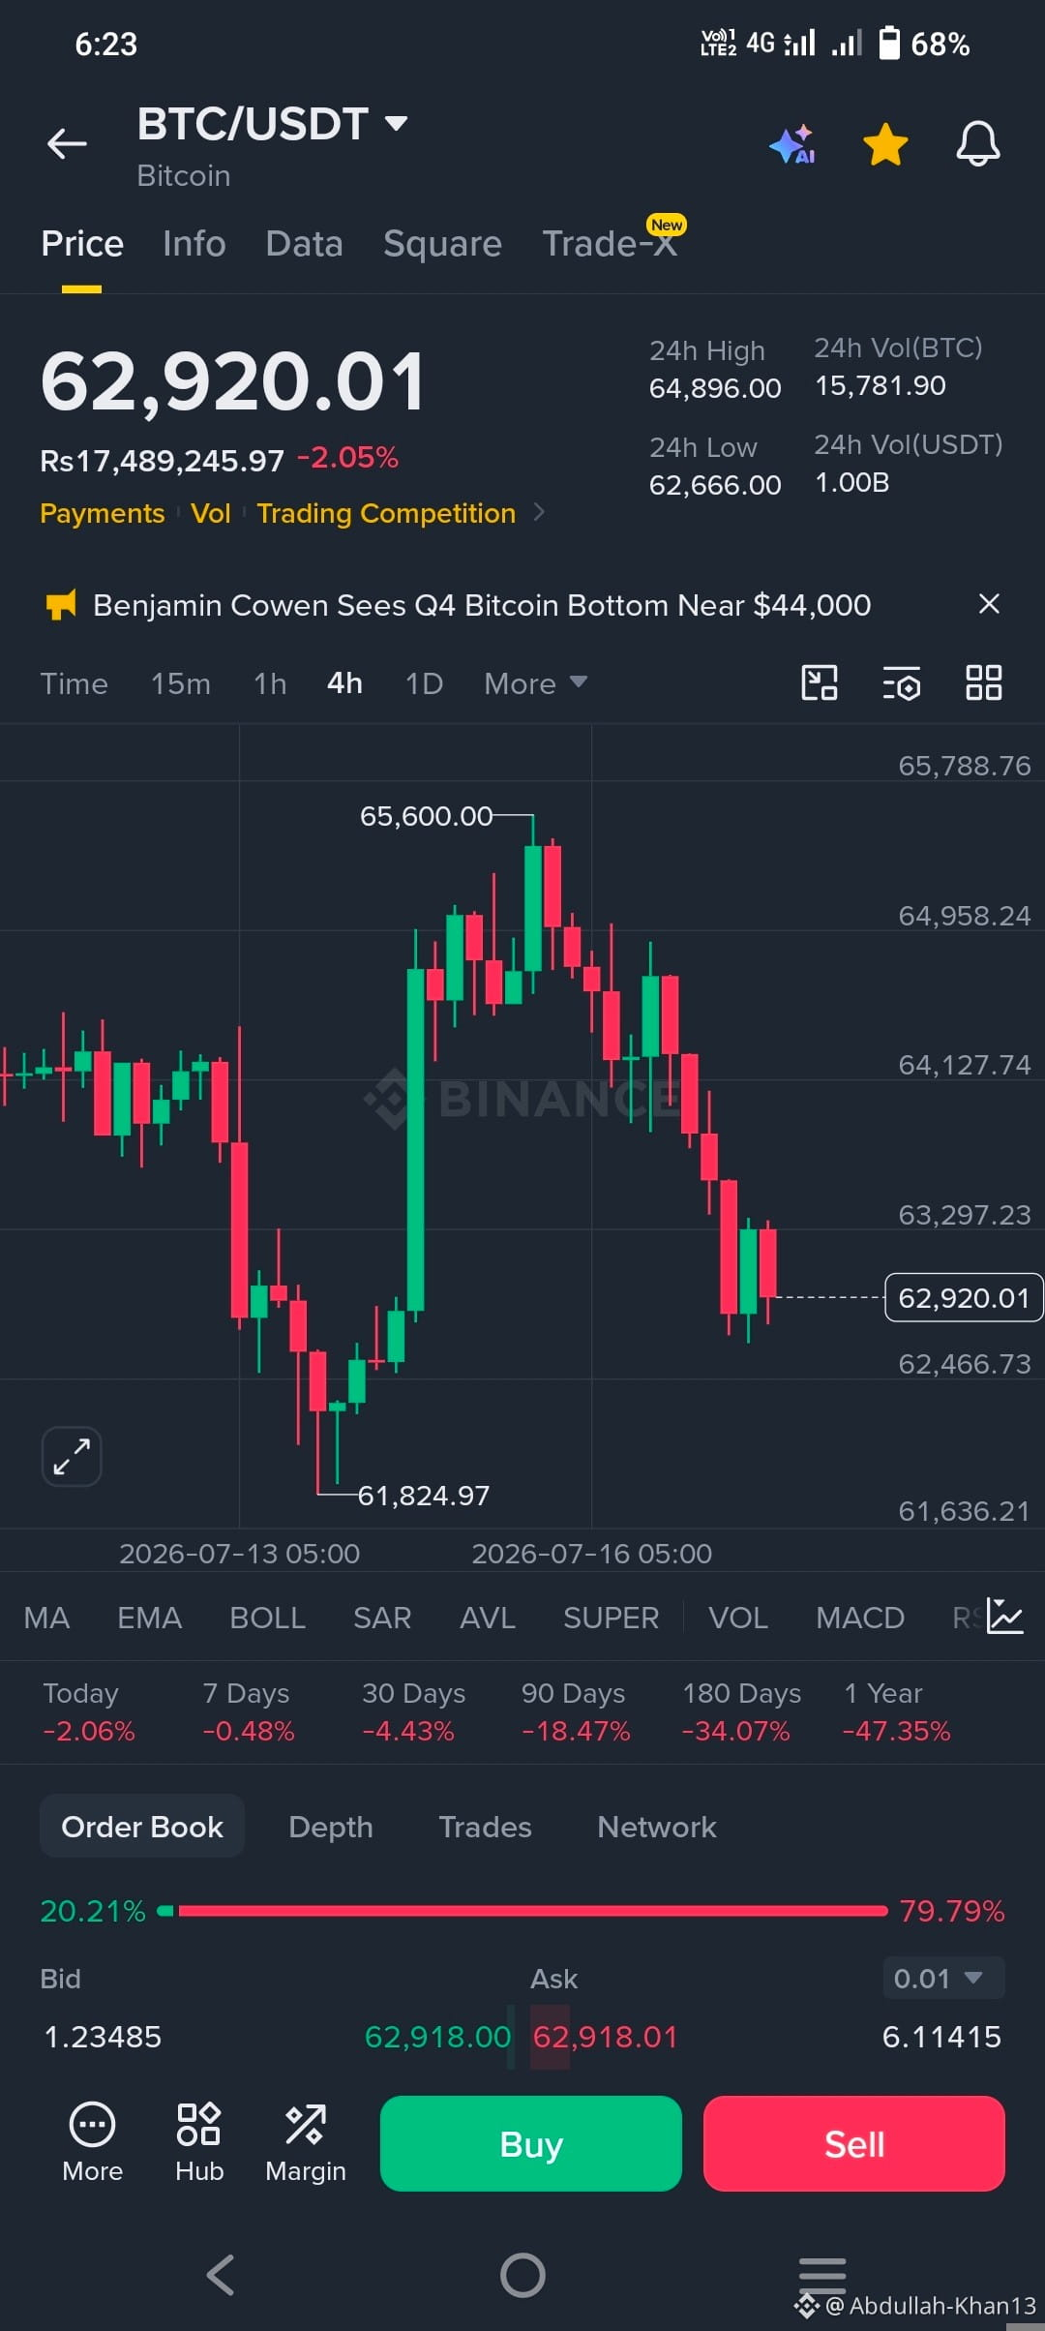Image resolution: width=1045 pixels, height=2331 pixels.
Task: Tap the Android home circle button
Action: (x=522, y=2275)
